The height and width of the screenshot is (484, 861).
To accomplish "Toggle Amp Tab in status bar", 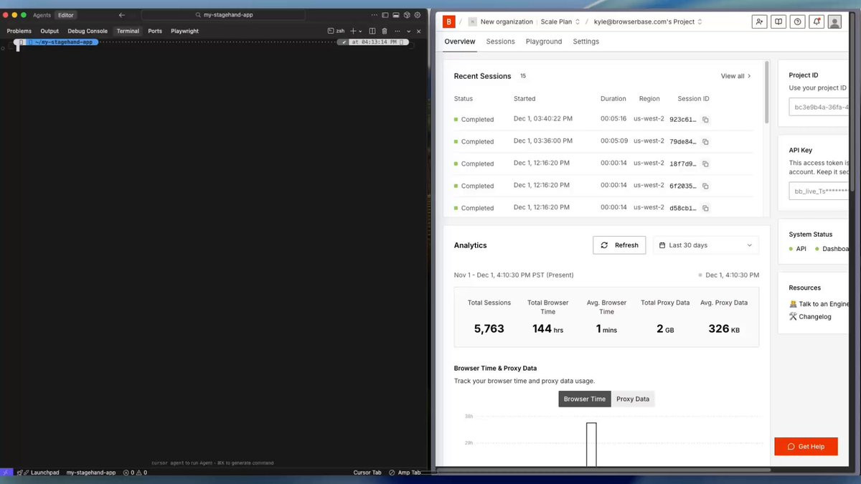I will pos(405,473).
